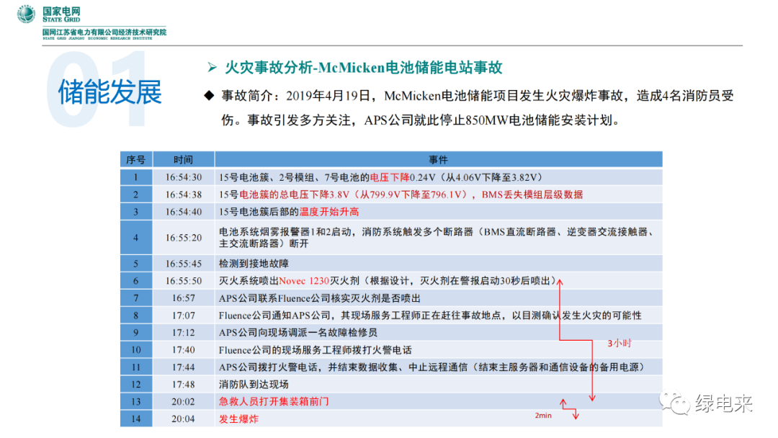The height and width of the screenshot is (438, 778).
Task: Select the time cell 20:04
Action: click(184, 419)
